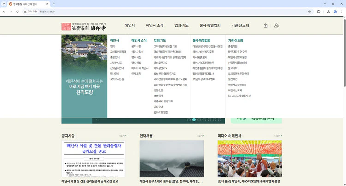346x186 pixels.
Task: Click the 불사·특별법회 column heading in mega menu
Action: [202, 40]
